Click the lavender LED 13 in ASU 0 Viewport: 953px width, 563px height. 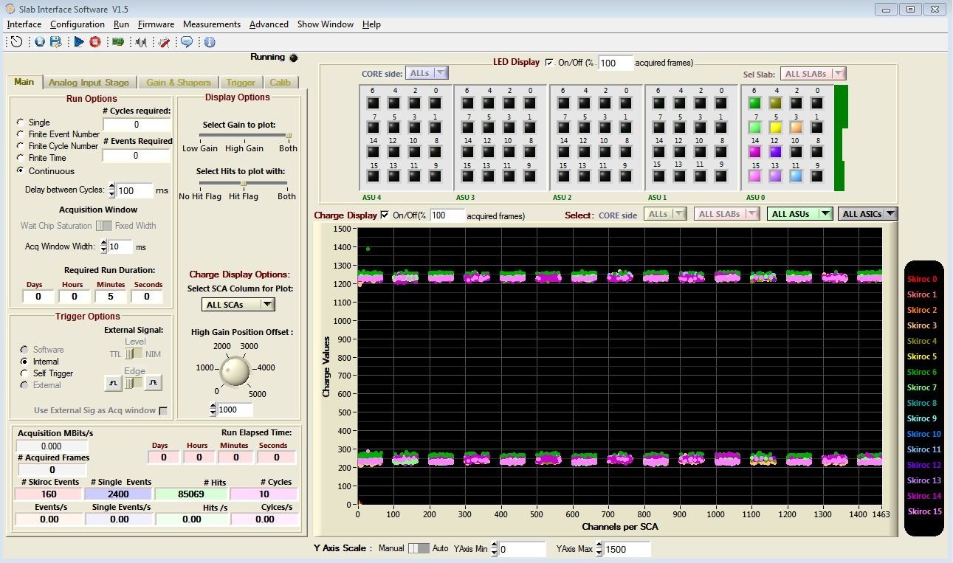(775, 176)
